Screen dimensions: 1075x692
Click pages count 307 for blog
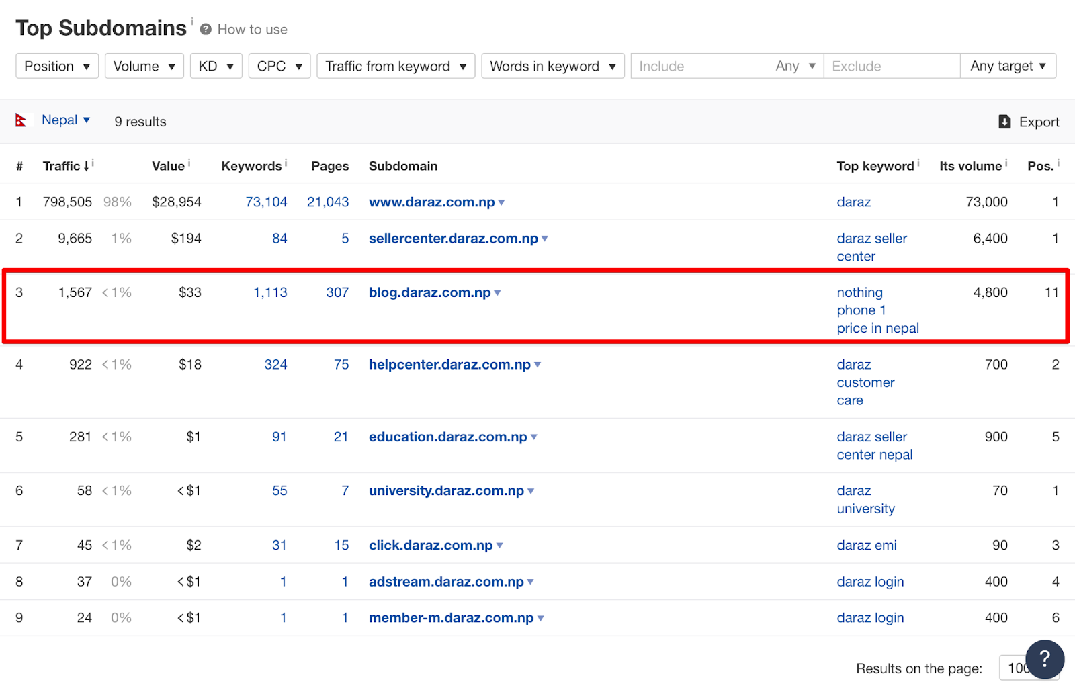tap(338, 293)
